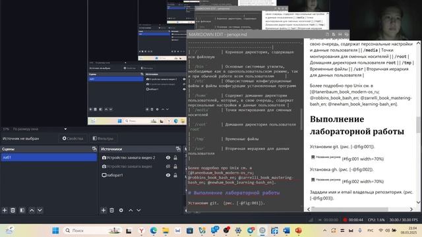Screen dimensions: 422x237
Task: Show hidden source Устройство захвата видео
Action: coord(168,167)
